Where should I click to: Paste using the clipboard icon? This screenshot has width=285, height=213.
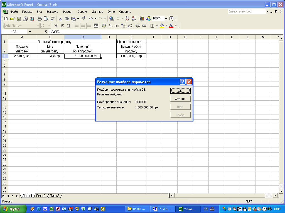coord(73,19)
